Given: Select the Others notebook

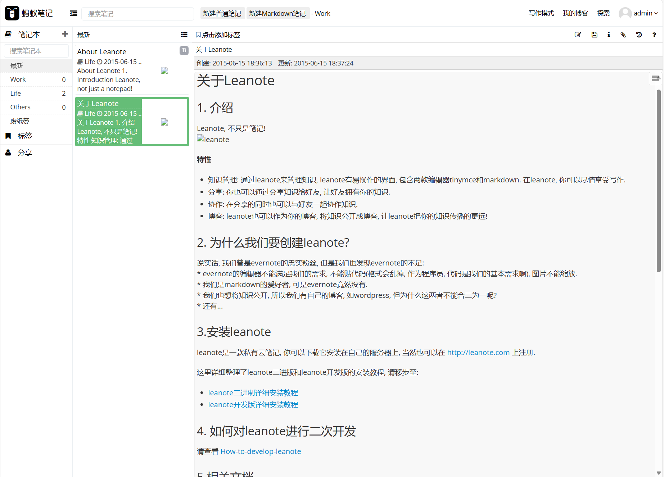Looking at the screenshot, I should coord(36,107).
